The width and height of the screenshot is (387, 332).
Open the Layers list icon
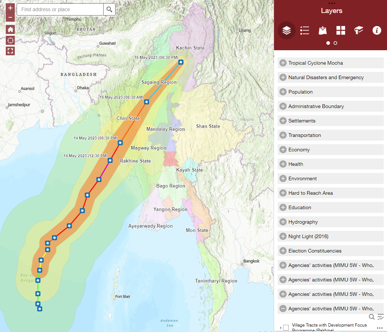point(287,30)
